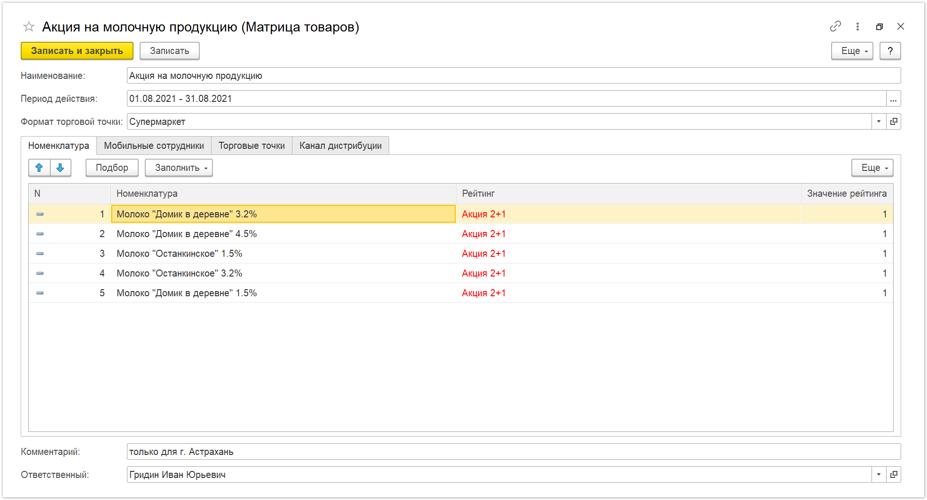Click row marker icon of row 4
The image size is (927, 500).
coord(40,273)
